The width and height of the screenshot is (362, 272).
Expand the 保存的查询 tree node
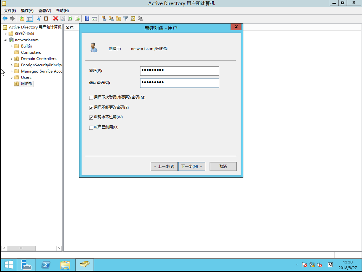[x=5, y=34]
